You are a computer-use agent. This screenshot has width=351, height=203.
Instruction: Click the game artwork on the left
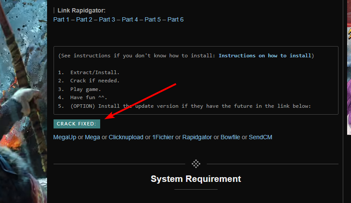click(x=23, y=102)
